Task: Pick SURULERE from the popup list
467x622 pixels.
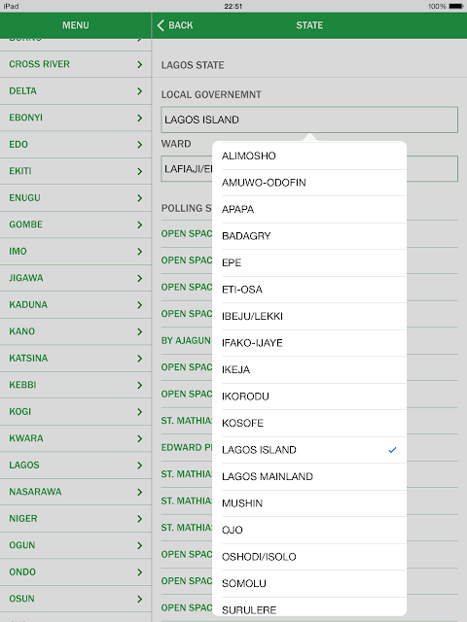Action: 309,609
